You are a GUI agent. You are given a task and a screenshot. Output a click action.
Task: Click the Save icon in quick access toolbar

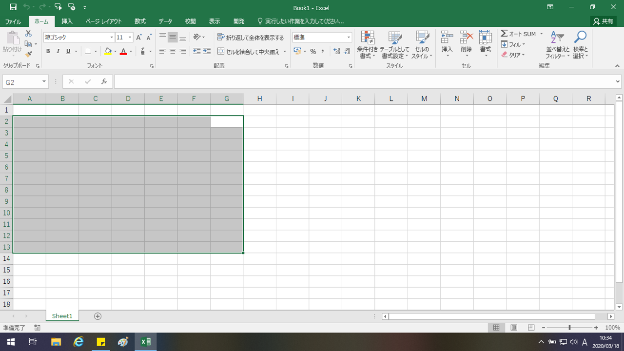coord(13,7)
